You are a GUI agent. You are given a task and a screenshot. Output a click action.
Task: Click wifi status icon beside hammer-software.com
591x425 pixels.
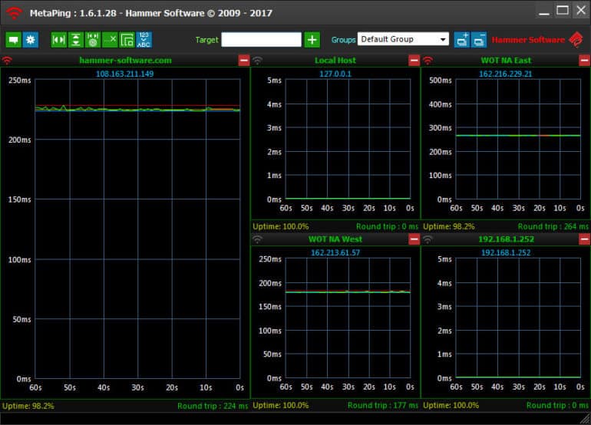coord(7,61)
